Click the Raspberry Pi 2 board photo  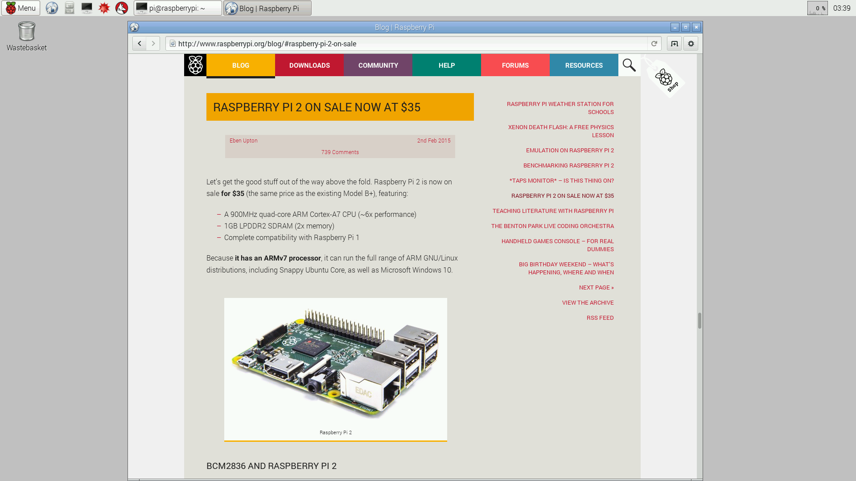tap(335, 363)
